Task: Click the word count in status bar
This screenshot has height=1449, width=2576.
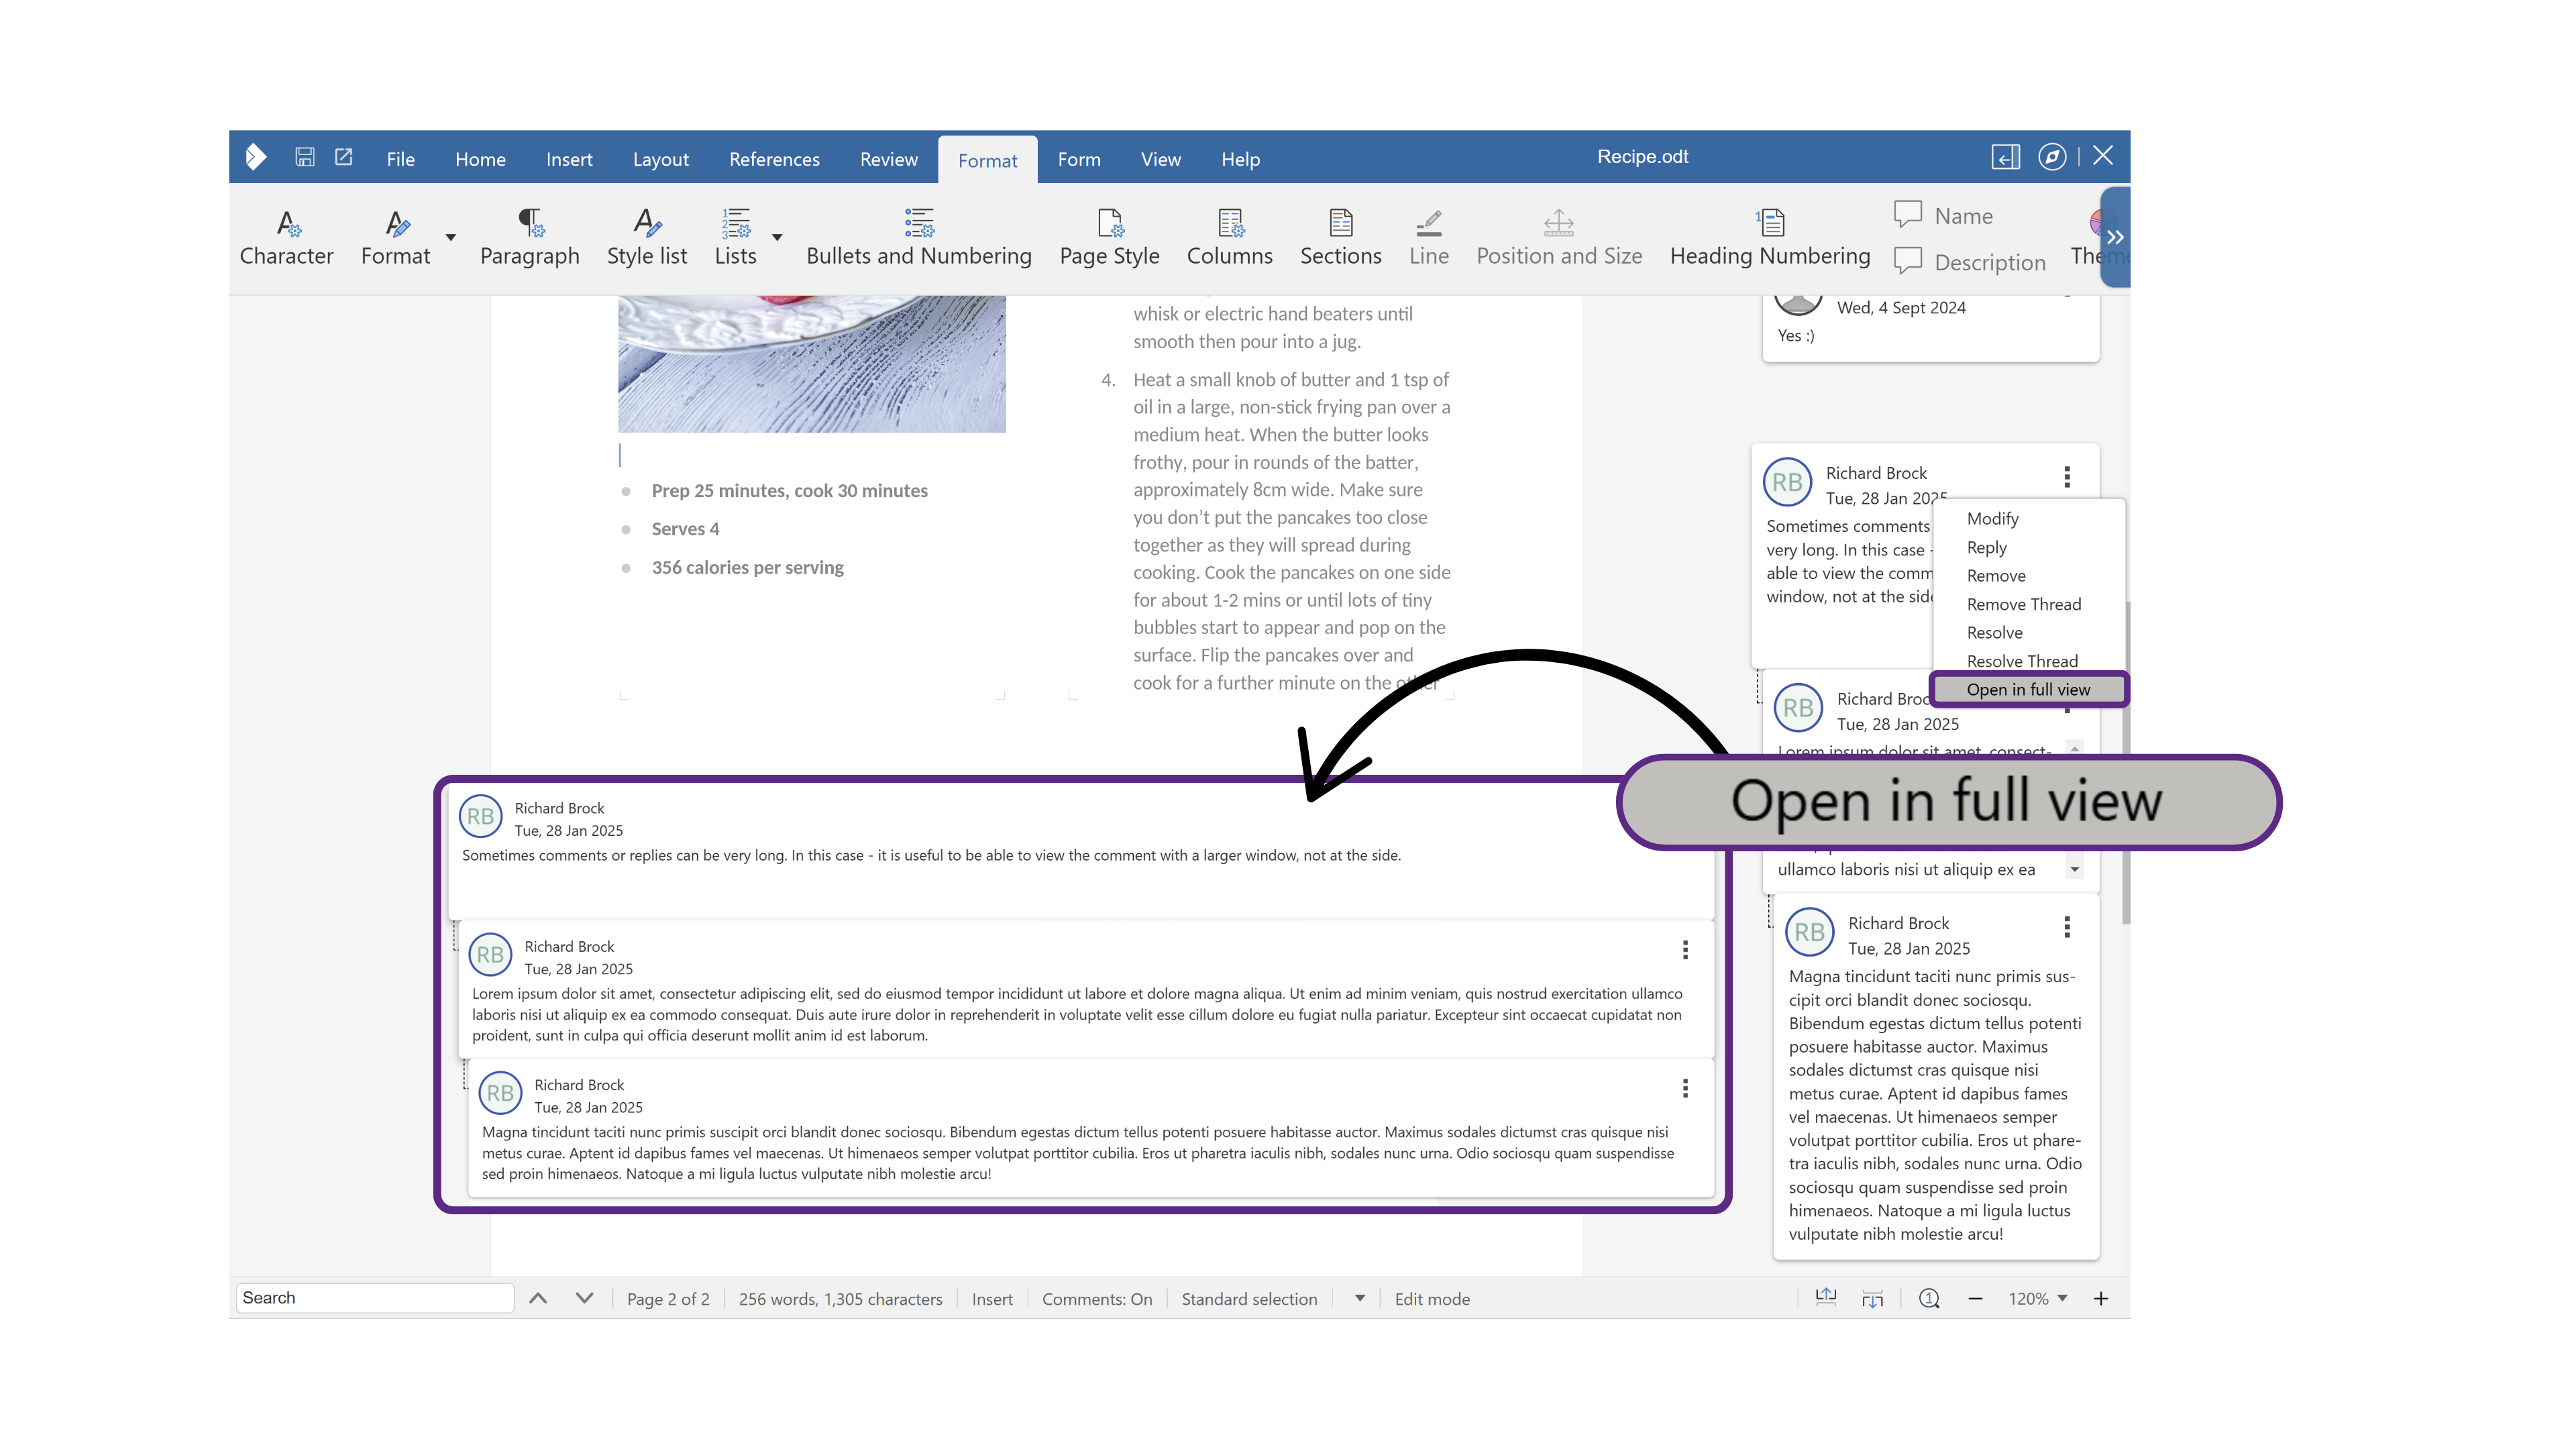Action: click(840, 1298)
